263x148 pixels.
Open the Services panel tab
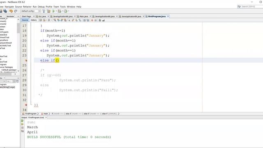pyautogui.click(x=10, y=16)
